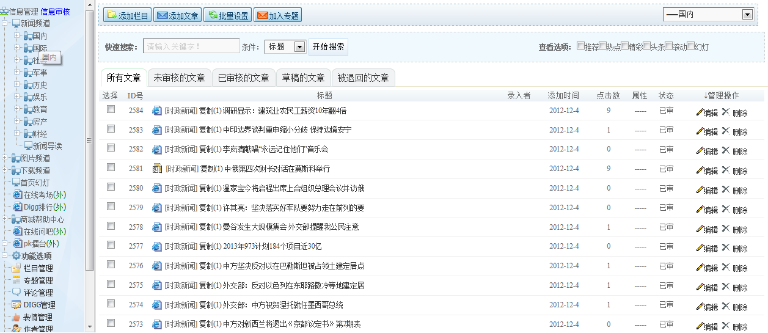Click the 在线考场 browser icon in sidebar
This screenshot has width=768, height=333.
(x=17, y=195)
